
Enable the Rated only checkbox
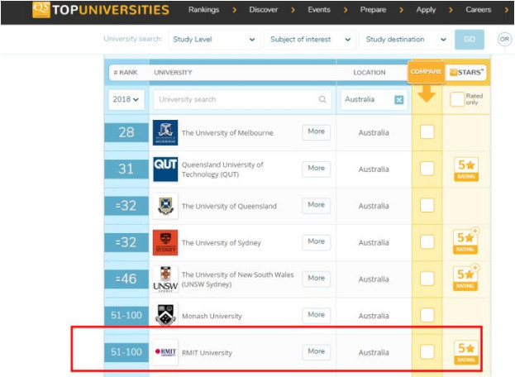[457, 99]
